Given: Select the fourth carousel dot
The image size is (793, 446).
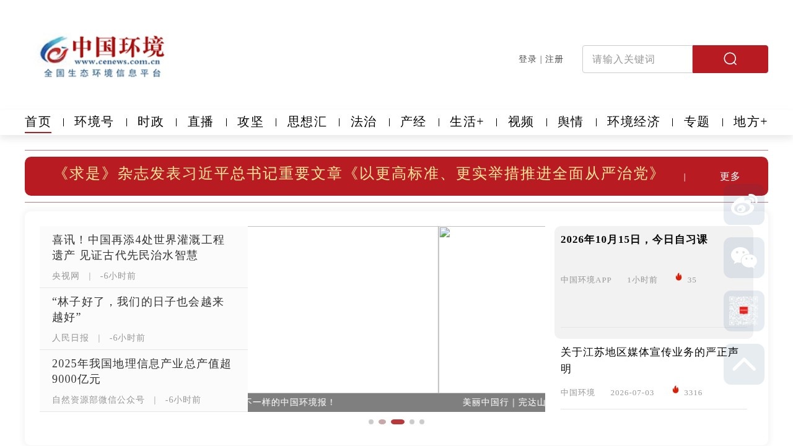Looking at the screenshot, I should coord(412,422).
